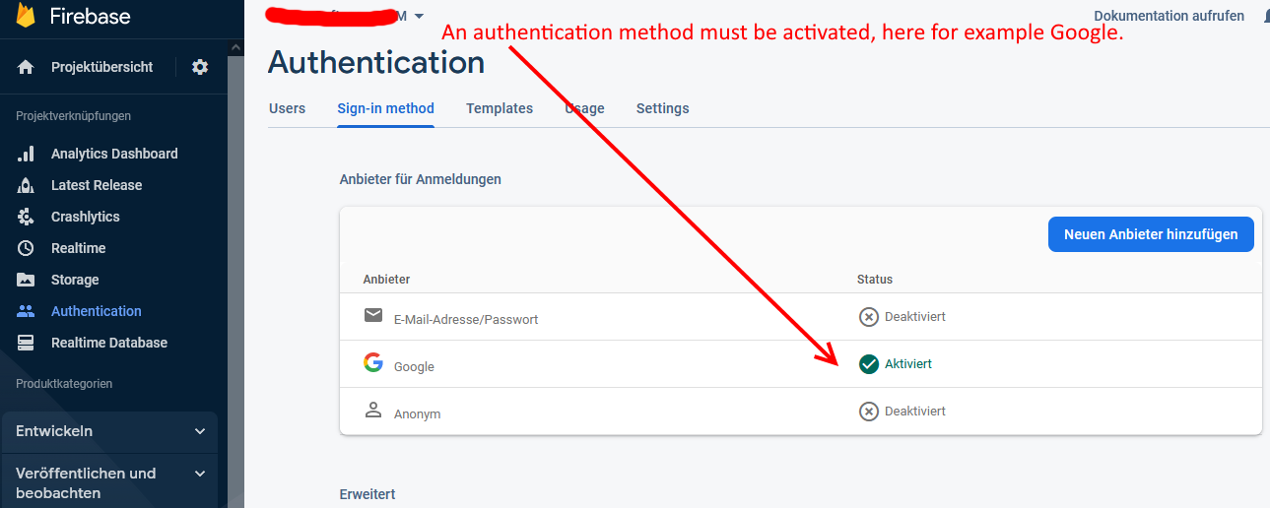Click Deaktiviert status for E-Mail-Adresse/Passwort

pyautogui.click(x=902, y=317)
